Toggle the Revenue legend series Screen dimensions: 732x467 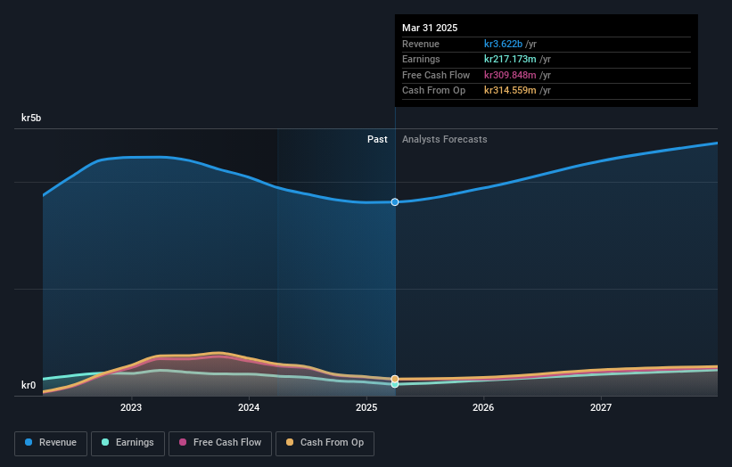tap(51, 443)
